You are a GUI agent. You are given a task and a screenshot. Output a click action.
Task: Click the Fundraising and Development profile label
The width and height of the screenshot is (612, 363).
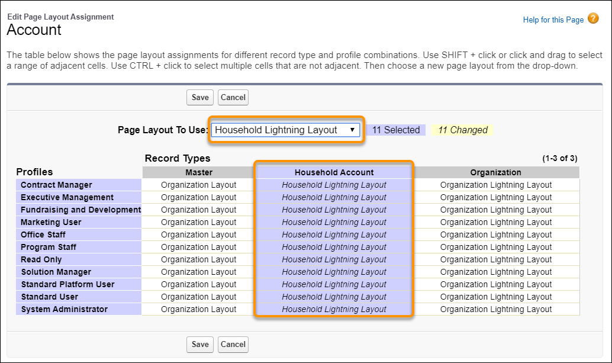click(80, 210)
